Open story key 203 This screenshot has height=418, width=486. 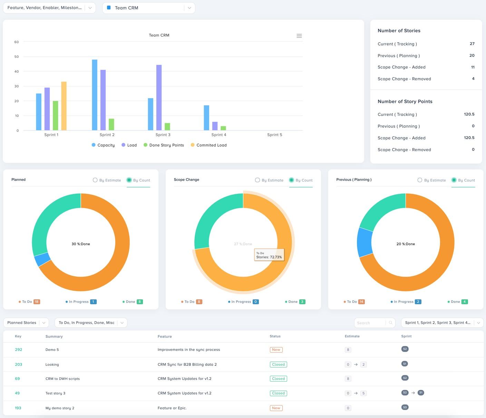point(19,364)
